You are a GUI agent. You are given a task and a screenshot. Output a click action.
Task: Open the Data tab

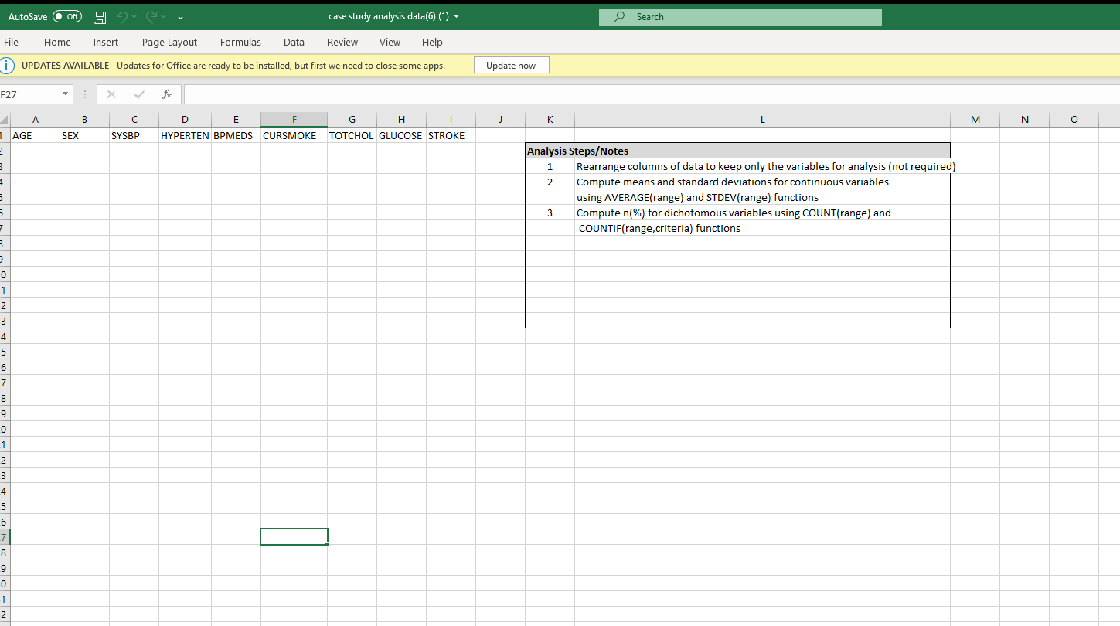[x=294, y=43]
